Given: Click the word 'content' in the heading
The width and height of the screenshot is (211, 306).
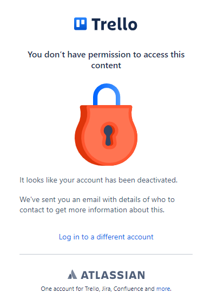Looking at the screenshot, I should 106,66.
